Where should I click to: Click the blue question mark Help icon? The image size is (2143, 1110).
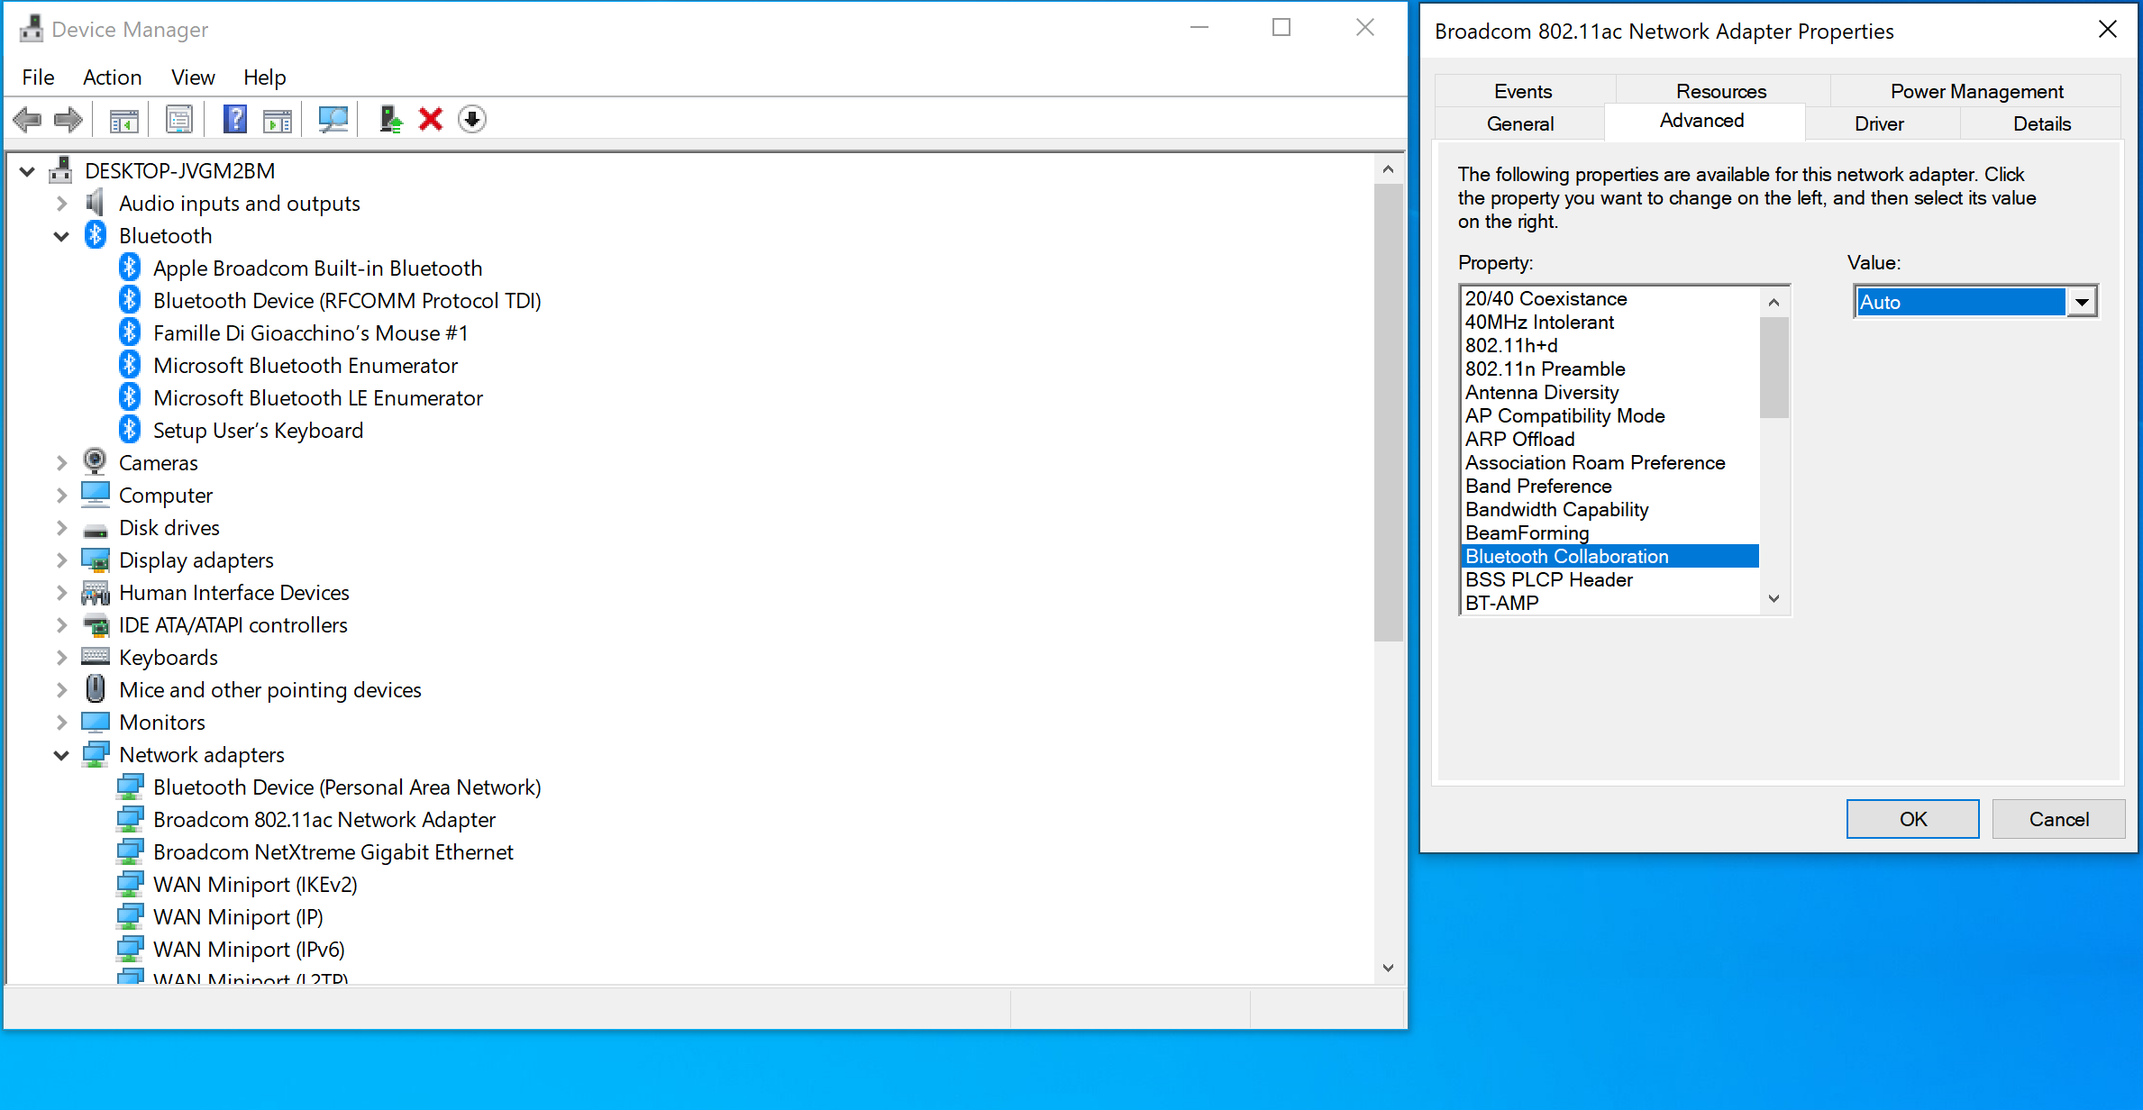pos(234,120)
